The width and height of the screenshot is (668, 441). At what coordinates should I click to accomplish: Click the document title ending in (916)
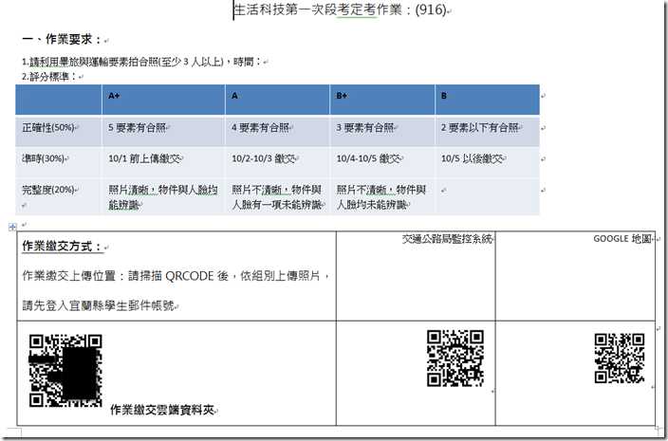click(x=341, y=9)
